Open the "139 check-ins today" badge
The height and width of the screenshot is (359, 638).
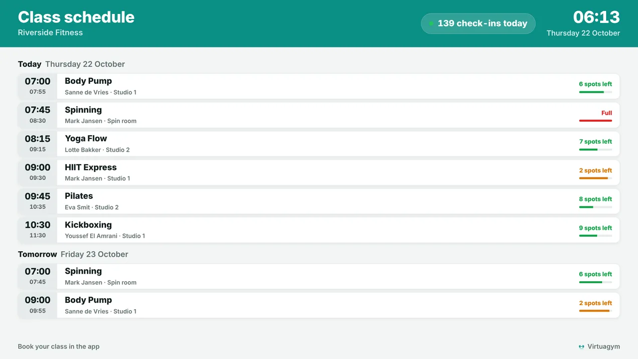478,23
